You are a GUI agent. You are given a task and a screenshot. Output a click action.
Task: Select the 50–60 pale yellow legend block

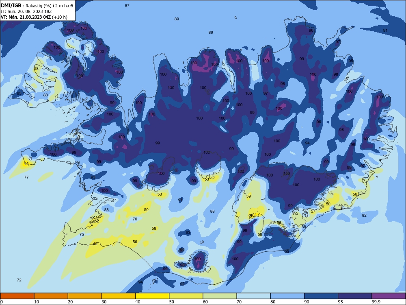point(186,296)
